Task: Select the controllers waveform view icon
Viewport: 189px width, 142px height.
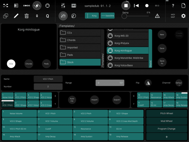Action: [37, 6]
